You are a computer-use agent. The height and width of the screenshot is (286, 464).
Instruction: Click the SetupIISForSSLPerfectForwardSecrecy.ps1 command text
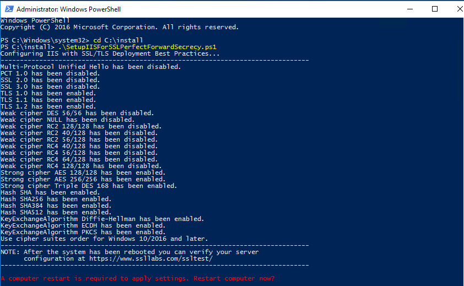coord(137,47)
